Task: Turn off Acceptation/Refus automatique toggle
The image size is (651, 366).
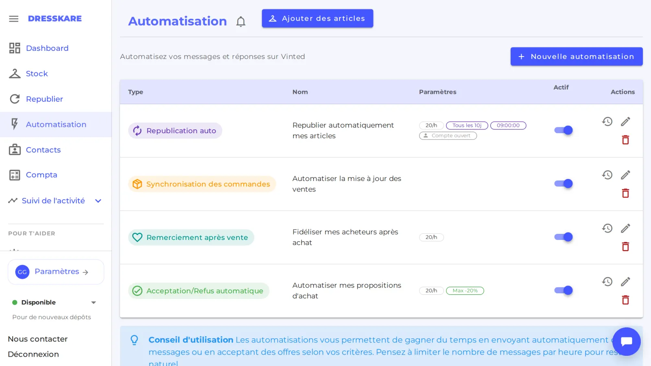Action: [564, 290]
